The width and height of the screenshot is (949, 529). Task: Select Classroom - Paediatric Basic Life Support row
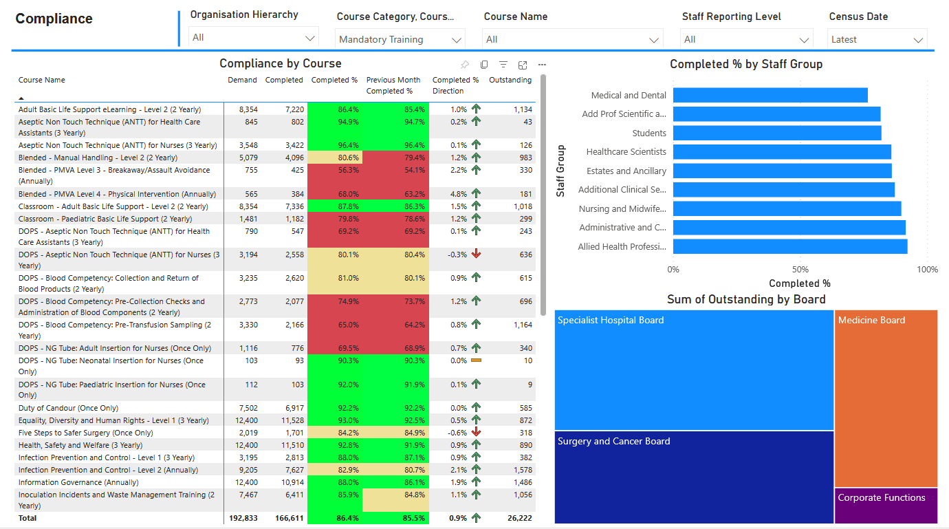274,219
